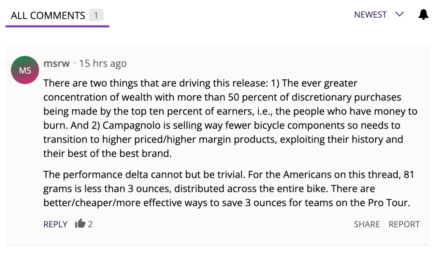The height and width of the screenshot is (254, 433).
Task: Click the chevron arrow beside NEWEST
Action: [x=399, y=15]
